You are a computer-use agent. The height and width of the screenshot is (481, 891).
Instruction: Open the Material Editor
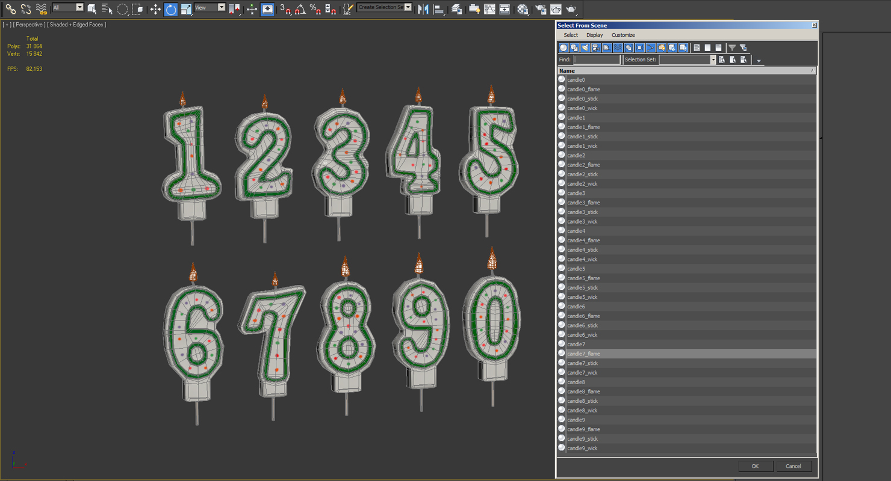pyautogui.click(x=523, y=8)
